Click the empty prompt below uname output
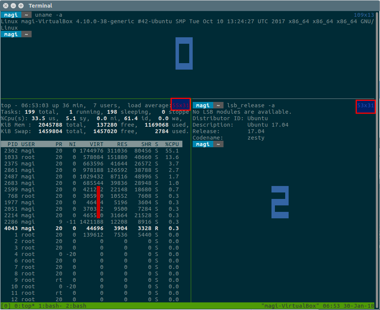The height and width of the screenshot is (310, 380). point(16,34)
